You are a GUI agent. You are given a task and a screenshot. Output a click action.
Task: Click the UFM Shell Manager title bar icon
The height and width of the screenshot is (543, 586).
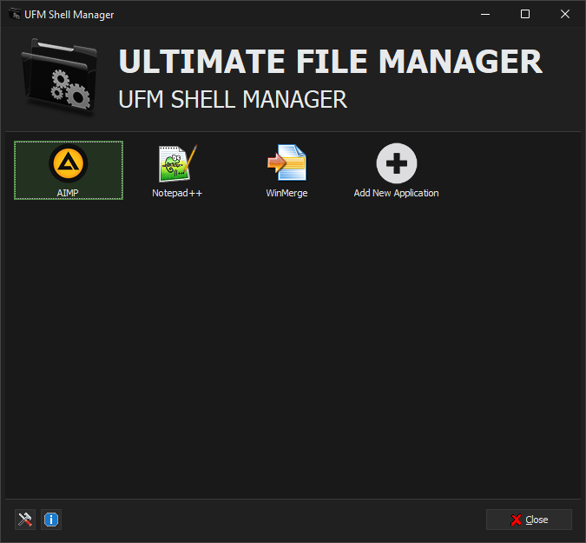tap(15, 14)
